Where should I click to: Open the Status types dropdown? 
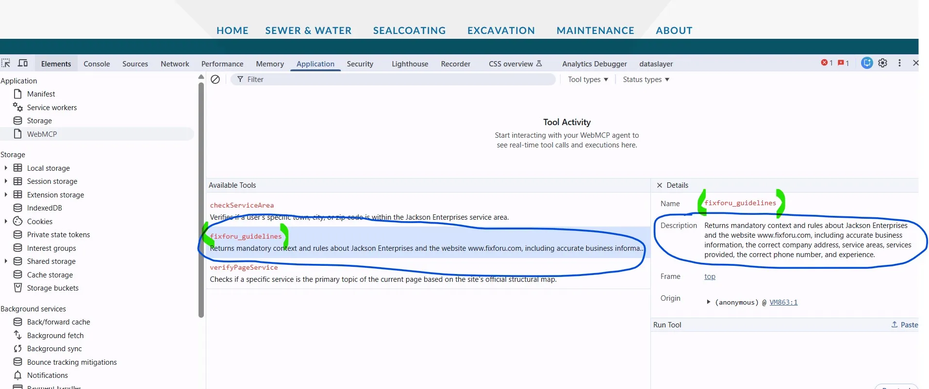point(646,79)
